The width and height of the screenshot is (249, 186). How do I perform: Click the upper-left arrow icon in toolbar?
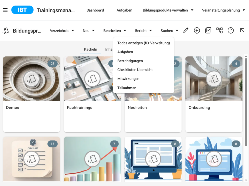[242, 30]
